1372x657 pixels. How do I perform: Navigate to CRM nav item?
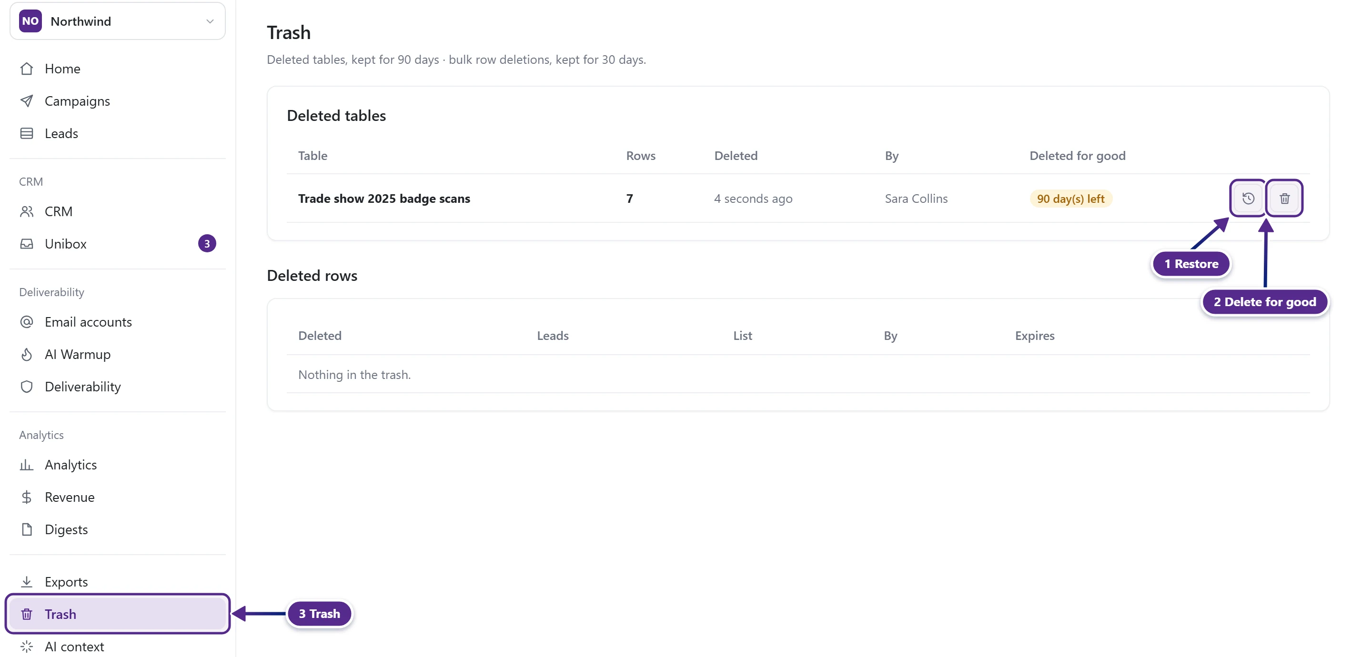coord(118,211)
